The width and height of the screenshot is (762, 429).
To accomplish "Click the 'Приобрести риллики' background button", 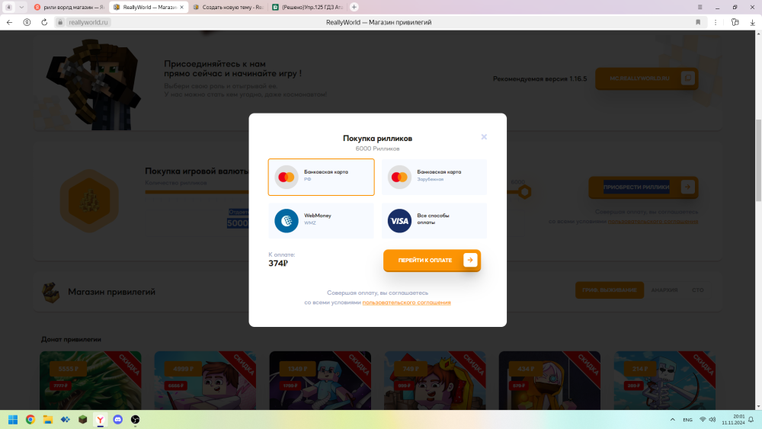I will coord(643,187).
